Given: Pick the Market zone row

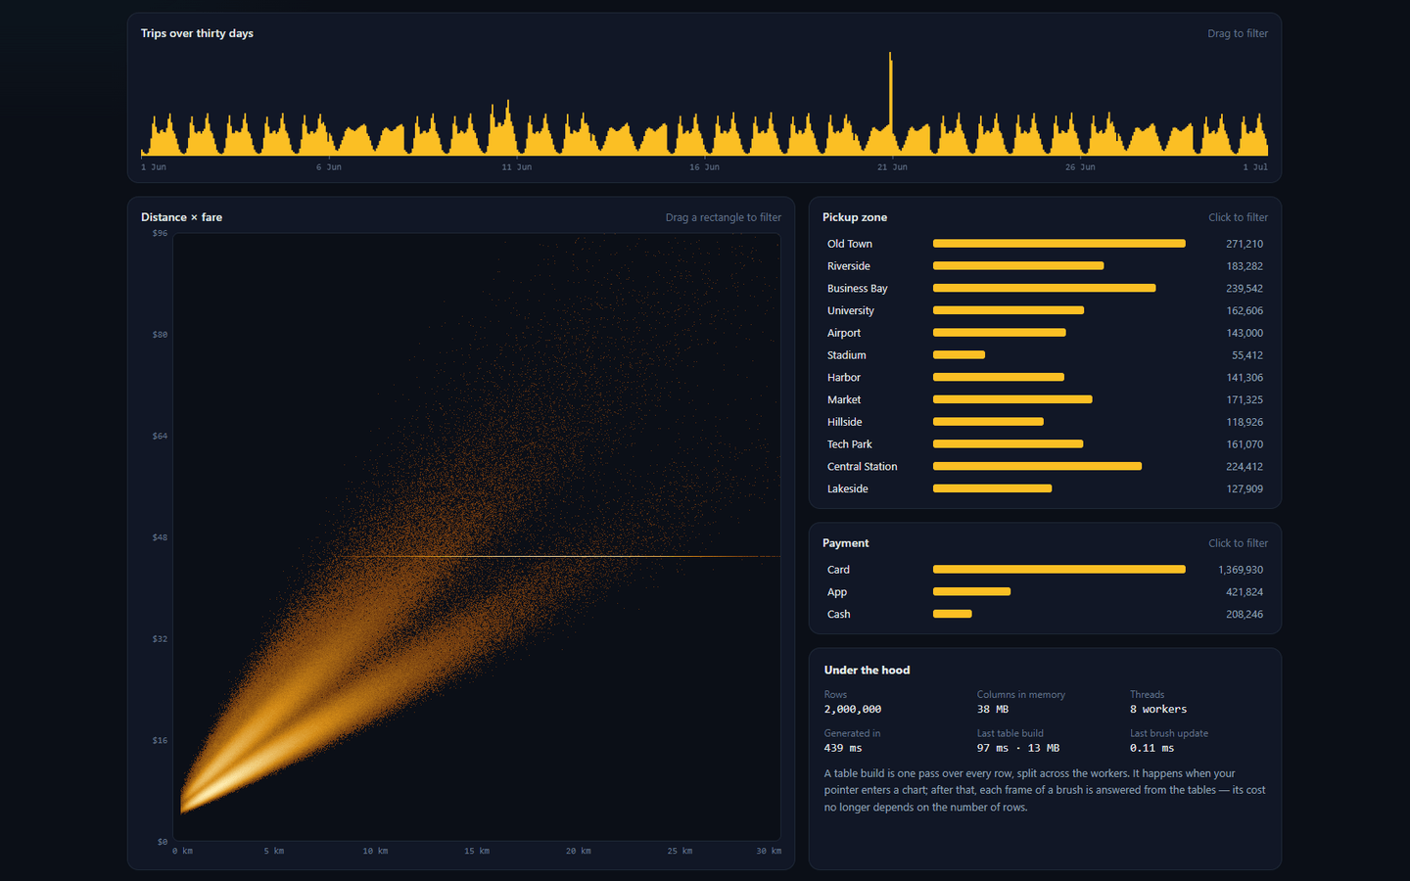Looking at the screenshot, I should 1045,399.
